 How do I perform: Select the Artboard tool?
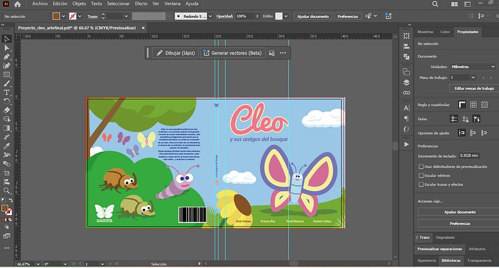tap(6, 173)
